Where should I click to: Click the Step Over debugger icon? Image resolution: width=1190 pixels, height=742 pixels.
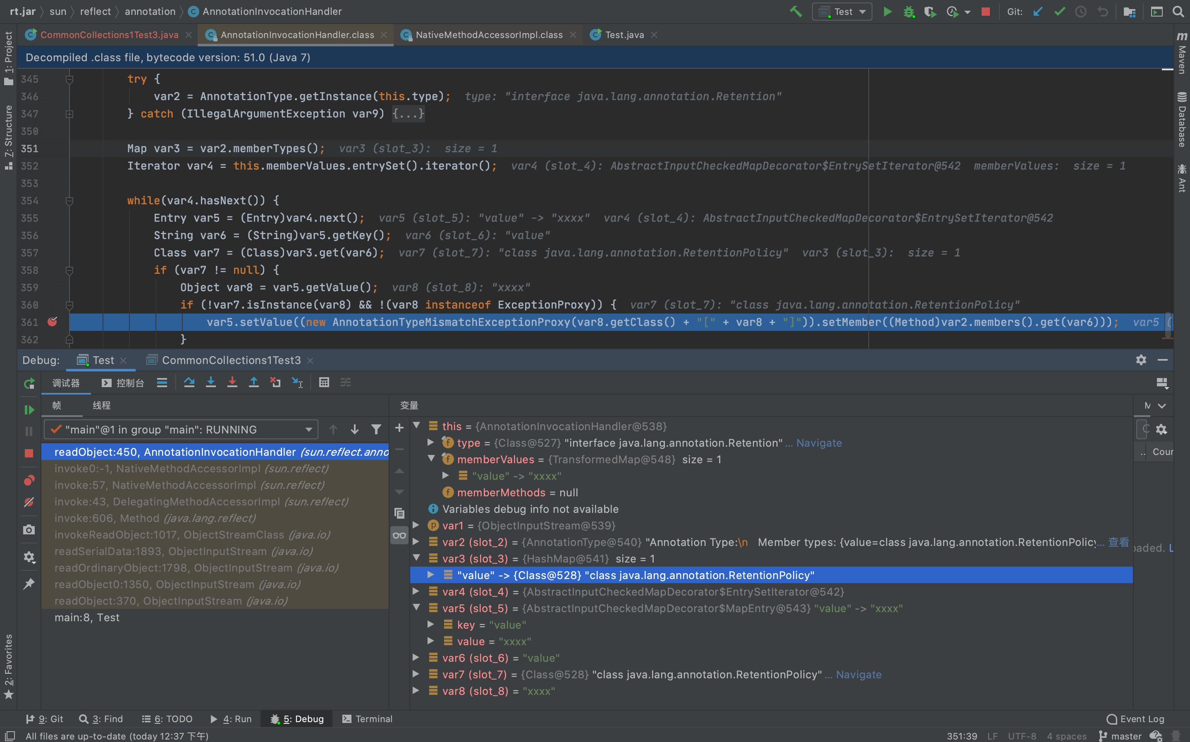tap(189, 383)
